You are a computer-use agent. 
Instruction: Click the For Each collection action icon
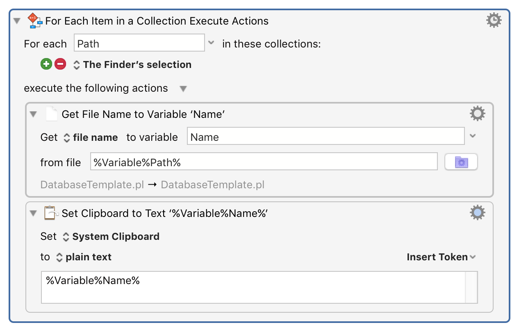[35, 20]
